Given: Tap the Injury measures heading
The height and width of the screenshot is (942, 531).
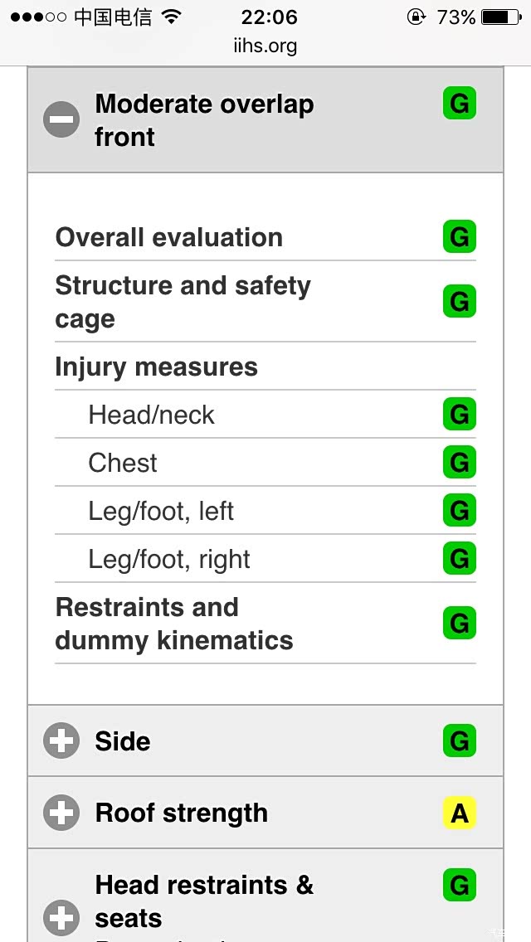Looking at the screenshot, I should (156, 367).
